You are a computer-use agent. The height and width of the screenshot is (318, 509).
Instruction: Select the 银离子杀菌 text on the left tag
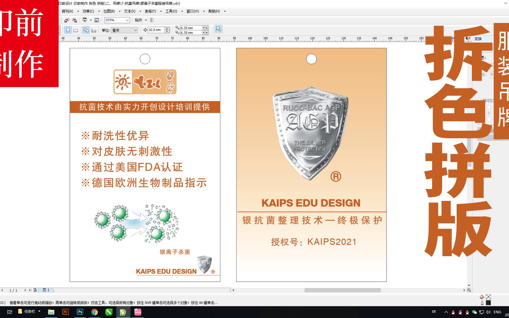click(x=175, y=252)
